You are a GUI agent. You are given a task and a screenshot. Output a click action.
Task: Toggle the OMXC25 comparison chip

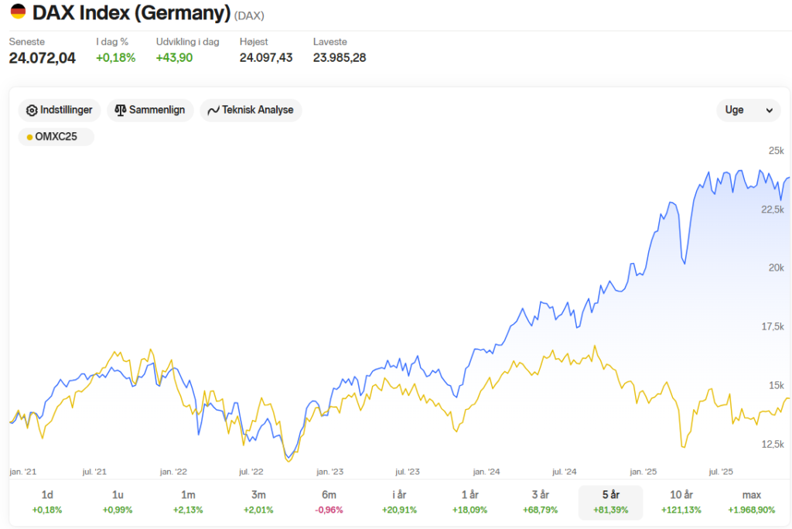pyautogui.click(x=56, y=137)
